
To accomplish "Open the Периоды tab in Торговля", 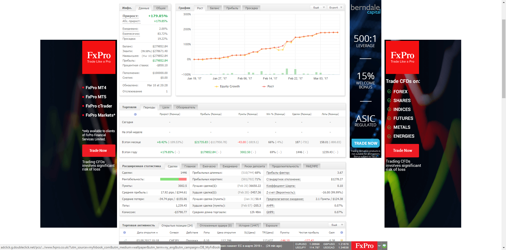I will (x=149, y=107).
